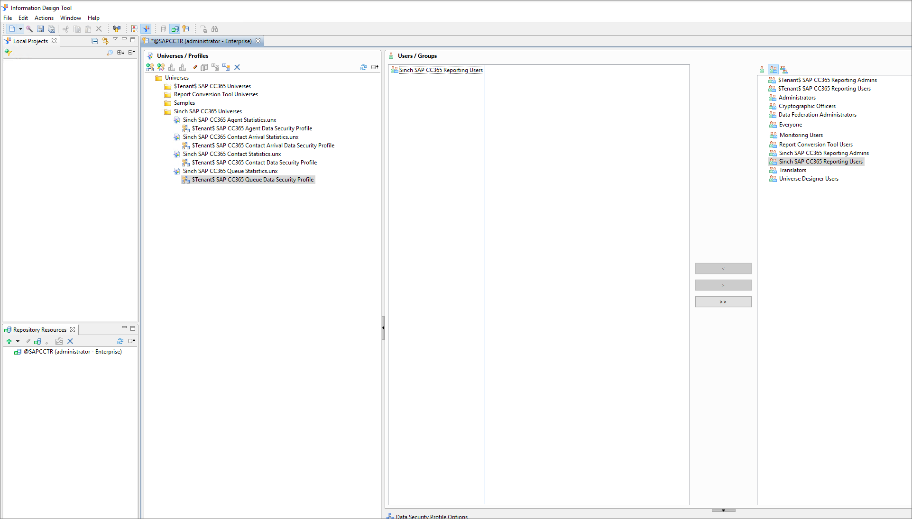This screenshot has width=912, height=519.
Task: Delete selected profile with blue X
Action: [x=237, y=67]
